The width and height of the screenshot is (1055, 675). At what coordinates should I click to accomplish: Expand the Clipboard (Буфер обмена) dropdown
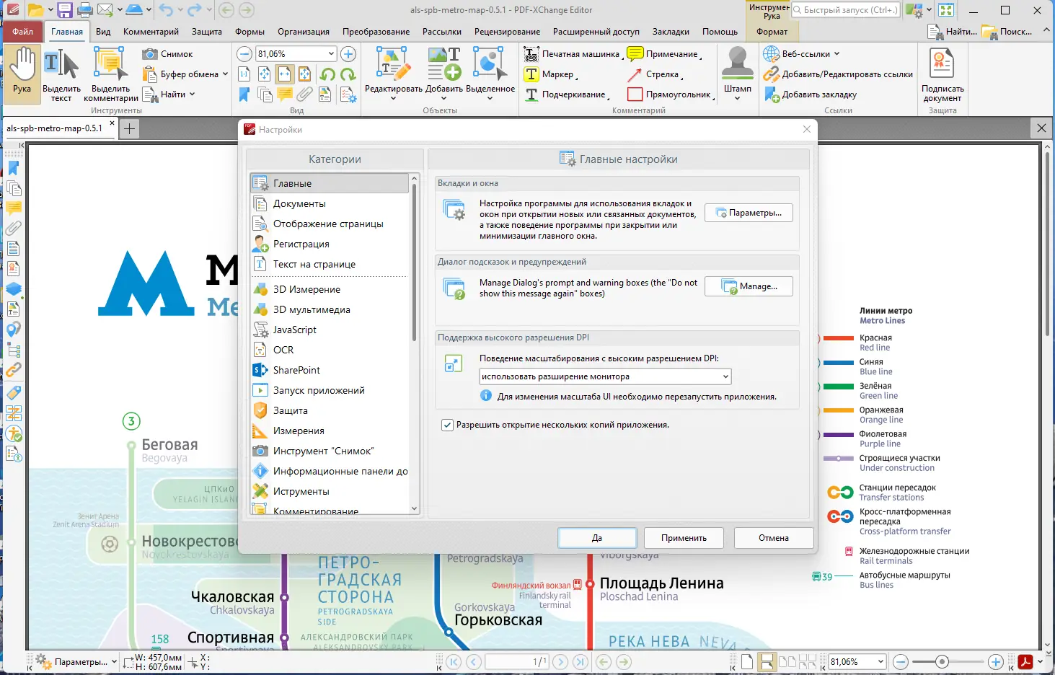[x=225, y=74]
